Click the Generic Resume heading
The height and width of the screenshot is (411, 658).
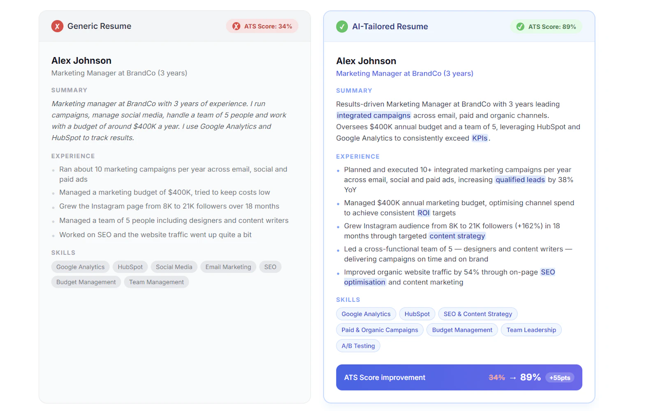pyautogui.click(x=99, y=26)
